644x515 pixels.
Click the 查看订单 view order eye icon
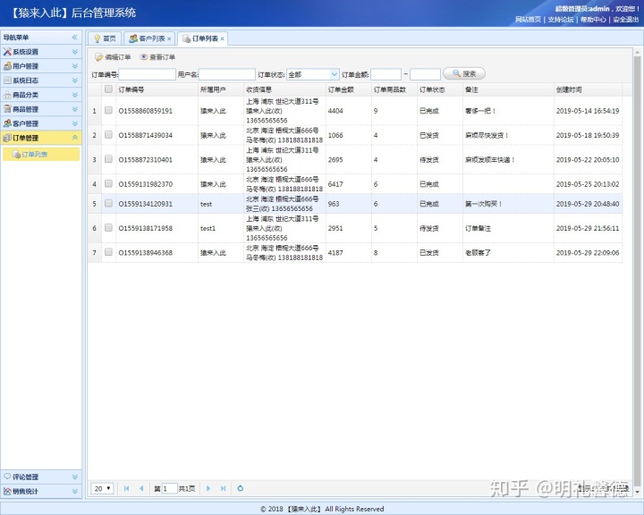tap(144, 57)
